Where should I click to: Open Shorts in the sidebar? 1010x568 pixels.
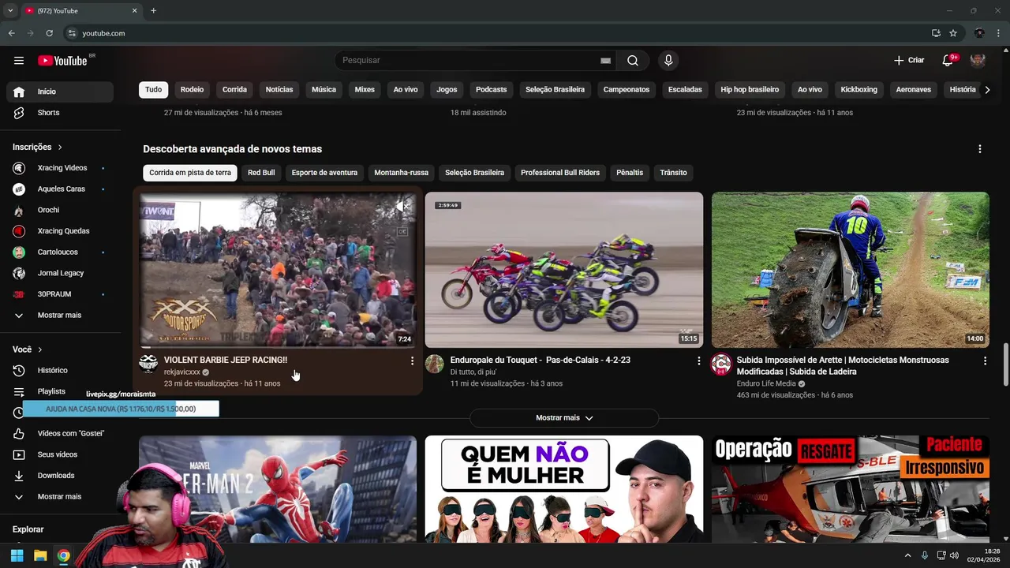pyautogui.click(x=60, y=113)
